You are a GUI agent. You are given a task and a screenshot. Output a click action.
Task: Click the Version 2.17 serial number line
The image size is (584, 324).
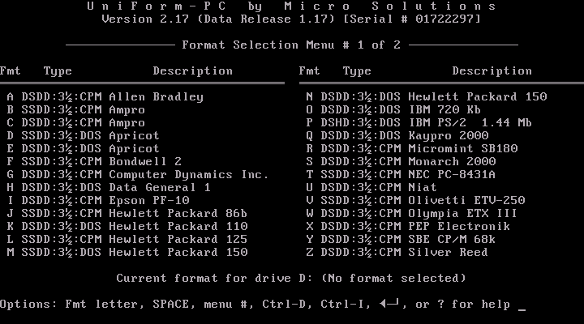point(291,19)
